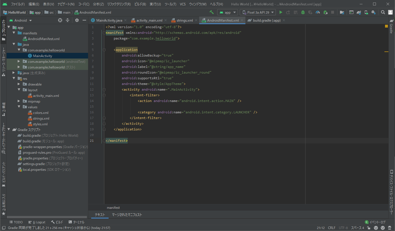Open the Pixel 3a API 29 device dropdown
Viewport: 395px width, 231px height.
[x=258, y=12]
